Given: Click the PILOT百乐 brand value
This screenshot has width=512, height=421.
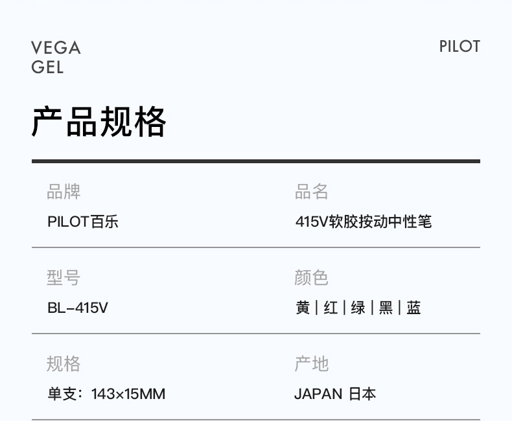Looking at the screenshot, I should [x=82, y=222].
